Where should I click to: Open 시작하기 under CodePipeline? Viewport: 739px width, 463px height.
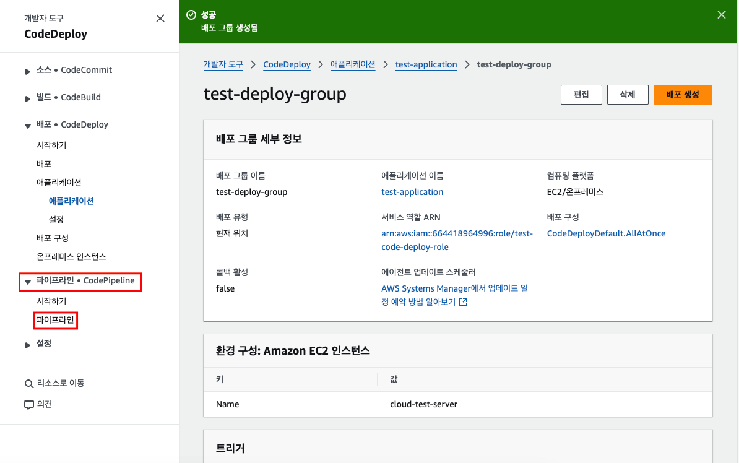pyautogui.click(x=51, y=301)
